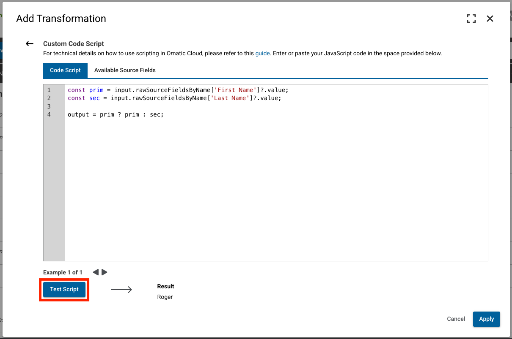Click line number 3 in the gutter

pyautogui.click(x=49, y=106)
